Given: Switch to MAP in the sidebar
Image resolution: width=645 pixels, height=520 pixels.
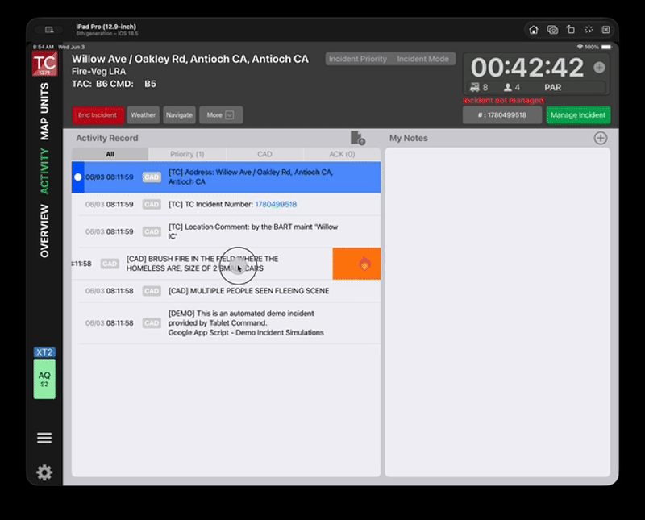Looking at the screenshot, I should coord(44,129).
